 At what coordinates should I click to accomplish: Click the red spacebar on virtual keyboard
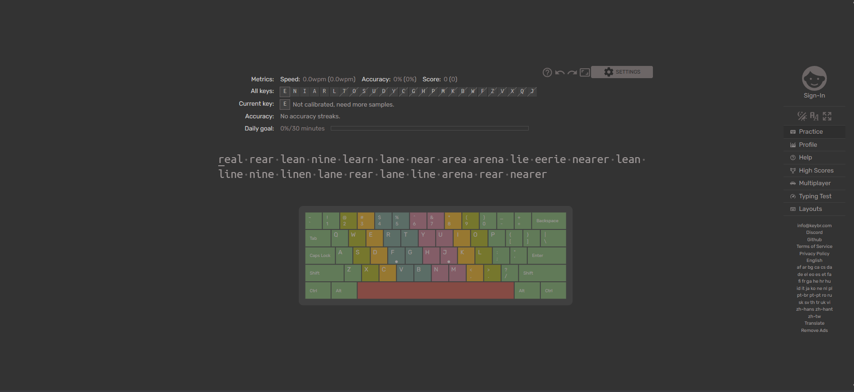(x=435, y=290)
